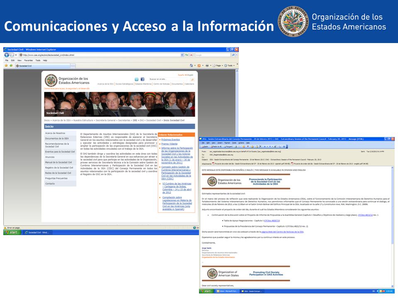The image size is (398, 298).
Task: Click the Forward arrow in Internet Explorer
Action: coord(12,55)
